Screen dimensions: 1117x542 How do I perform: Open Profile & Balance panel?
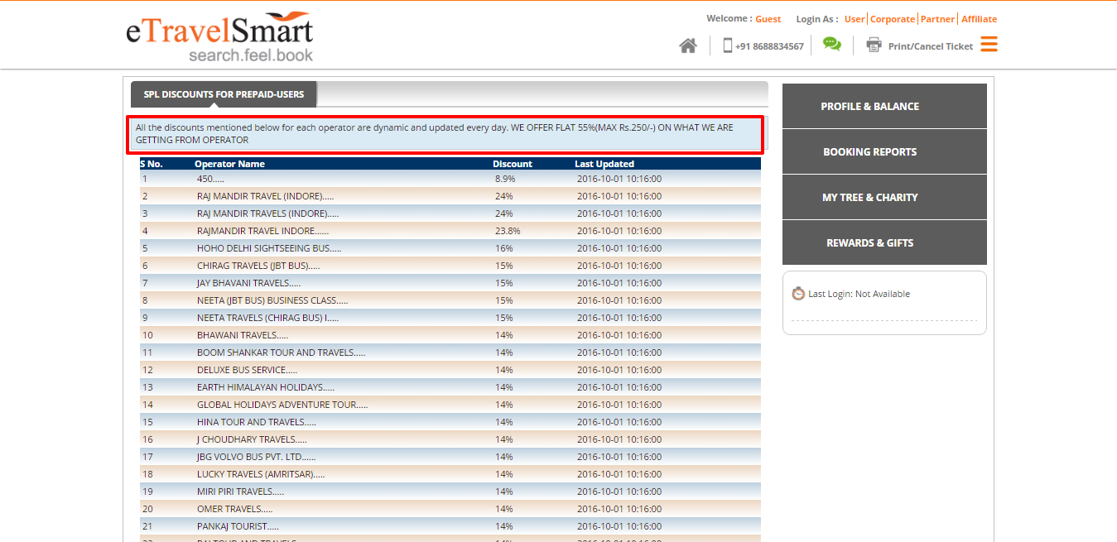pyautogui.click(x=869, y=106)
